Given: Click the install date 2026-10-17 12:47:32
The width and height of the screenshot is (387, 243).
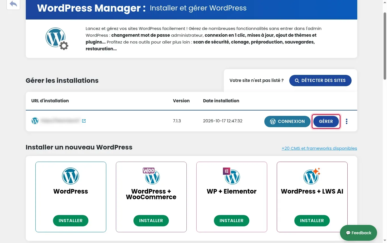Looking at the screenshot, I should tap(223, 121).
